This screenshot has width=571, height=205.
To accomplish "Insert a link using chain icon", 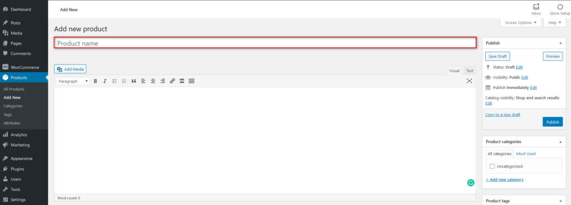I will click(x=172, y=81).
